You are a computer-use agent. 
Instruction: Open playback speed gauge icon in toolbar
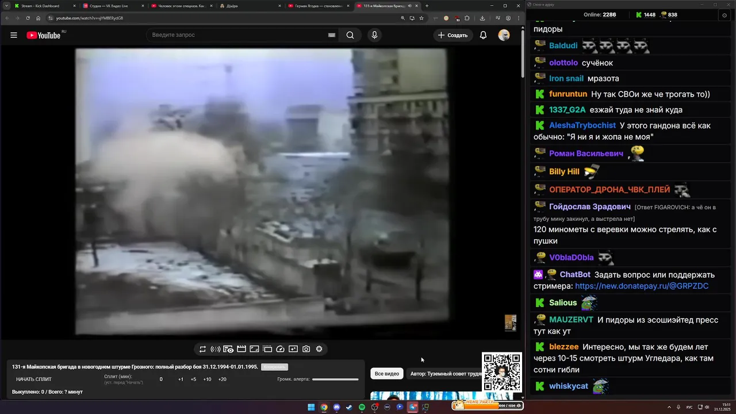[280, 349]
